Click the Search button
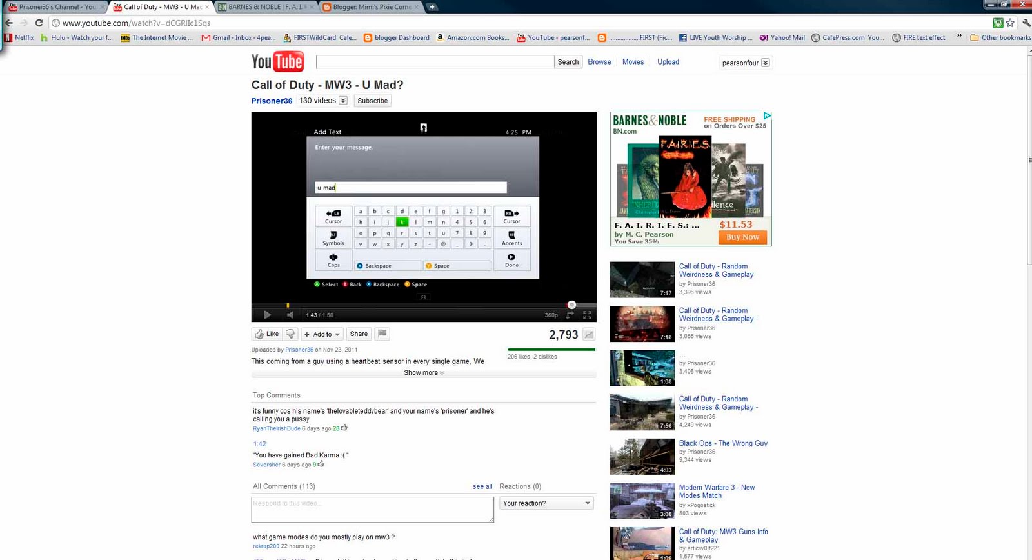Viewport: 1032px width, 560px height. pos(568,62)
